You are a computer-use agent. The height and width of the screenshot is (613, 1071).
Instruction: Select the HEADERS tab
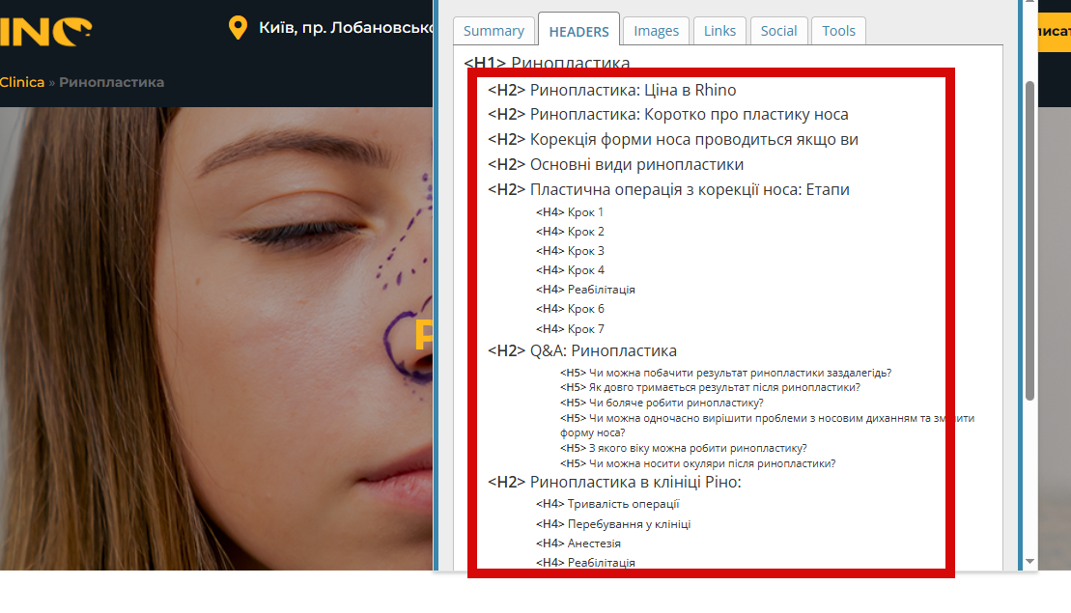point(578,30)
